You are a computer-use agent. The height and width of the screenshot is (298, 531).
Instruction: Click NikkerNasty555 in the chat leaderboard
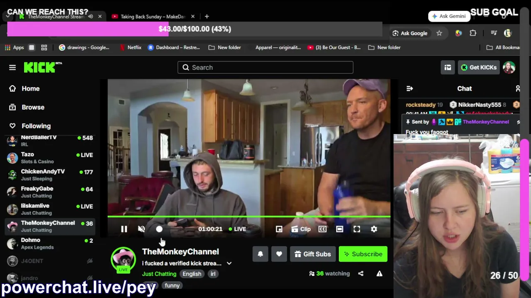480,105
